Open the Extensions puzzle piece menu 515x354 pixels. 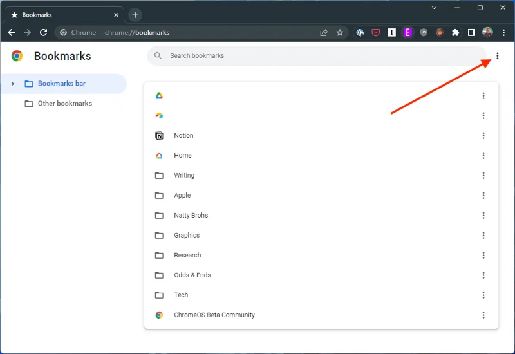point(456,32)
